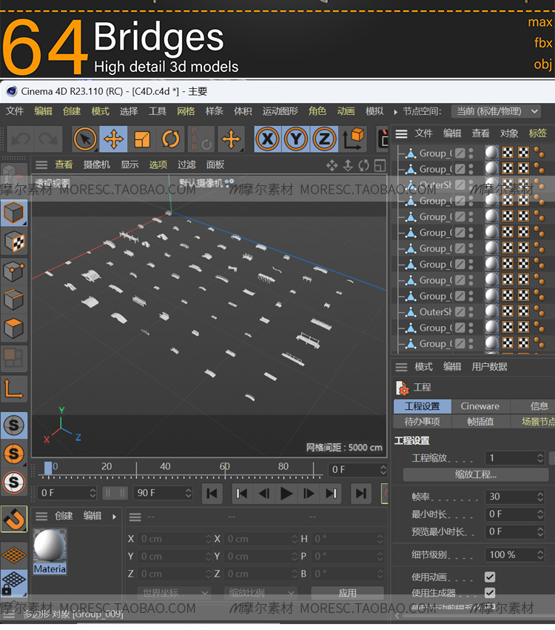Click the Locked Workplane icon

click(14, 583)
